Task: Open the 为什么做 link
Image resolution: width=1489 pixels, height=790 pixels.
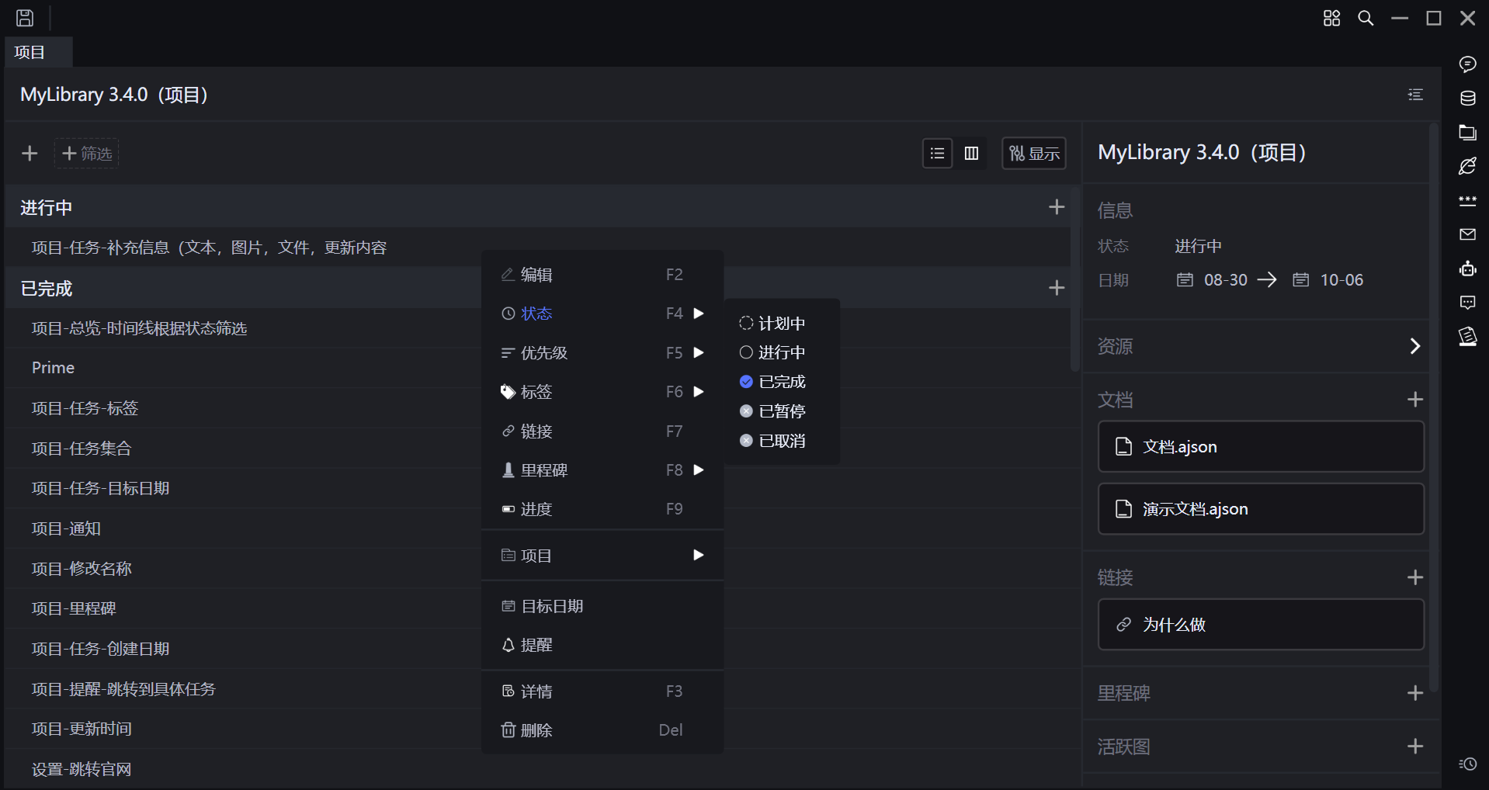Action: click(1261, 625)
